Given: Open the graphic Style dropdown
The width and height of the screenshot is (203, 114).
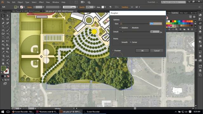Looking at the screenshot, I should coord(105,7).
